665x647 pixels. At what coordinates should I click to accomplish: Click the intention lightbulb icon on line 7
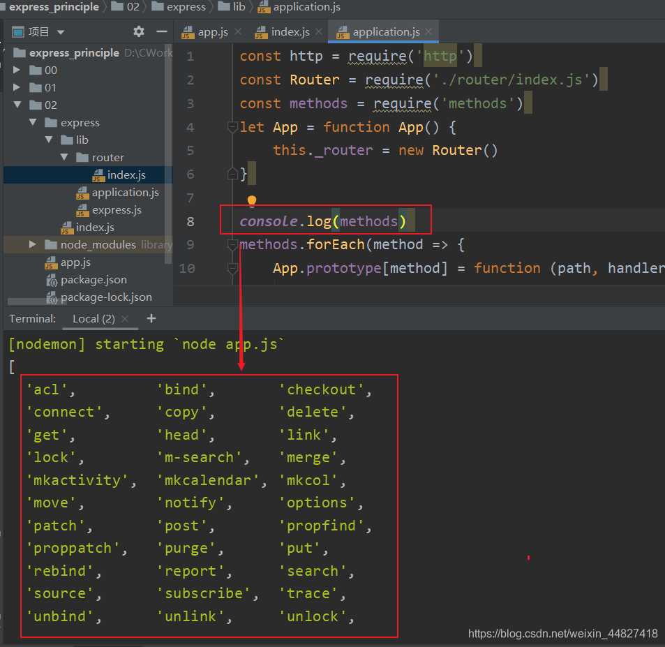(x=251, y=200)
